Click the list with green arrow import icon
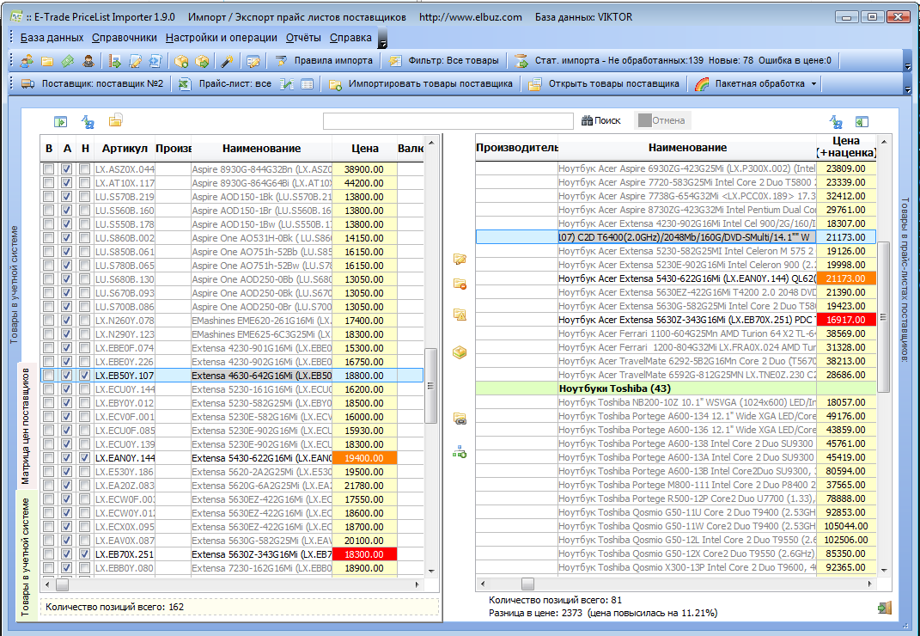This screenshot has height=636, width=920. click(115, 60)
